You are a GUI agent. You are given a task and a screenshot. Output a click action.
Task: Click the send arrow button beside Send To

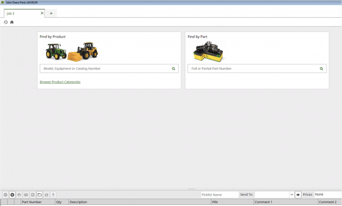(298, 195)
